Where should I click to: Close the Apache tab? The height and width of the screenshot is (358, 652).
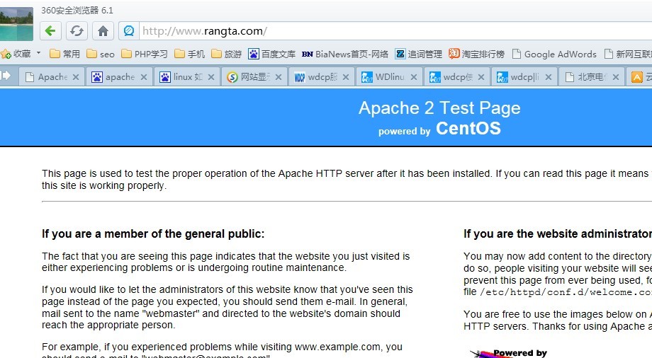click(x=76, y=77)
